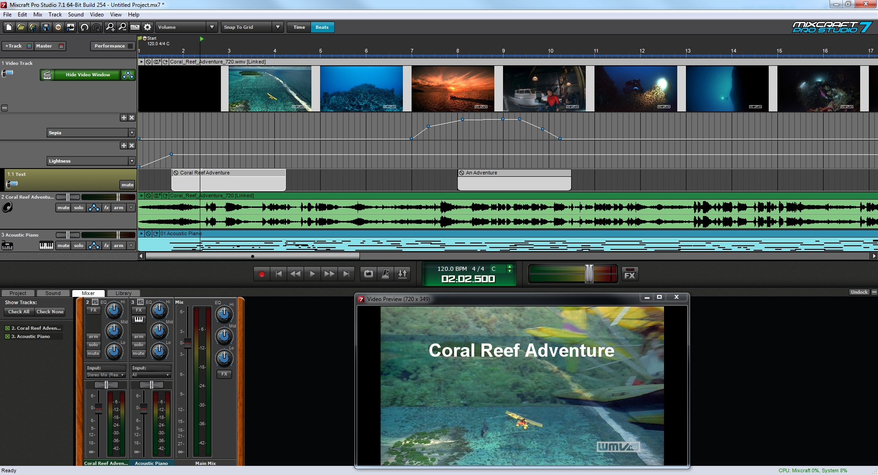The image size is (878, 475).
Task: Uncheck 3. Acoustic Piano in Show Tracks
Action: (7, 337)
